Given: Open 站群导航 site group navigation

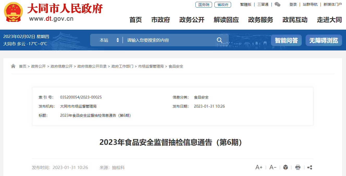Looking at the screenshot, I should click(x=310, y=4).
